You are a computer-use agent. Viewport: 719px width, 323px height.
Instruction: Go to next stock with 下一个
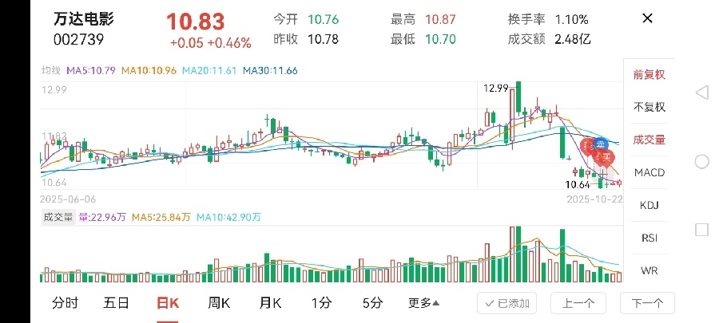pos(647,303)
